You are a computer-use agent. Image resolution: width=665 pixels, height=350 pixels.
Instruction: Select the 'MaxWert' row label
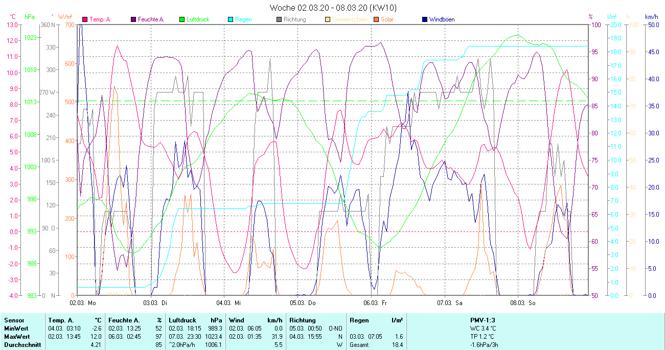coord(17,337)
